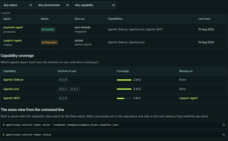Image resolution: width=228 pixels, height=141 pixels.
Task: Click the Capabilities column header
Action: pyautogui.click(x=115, y=19)
